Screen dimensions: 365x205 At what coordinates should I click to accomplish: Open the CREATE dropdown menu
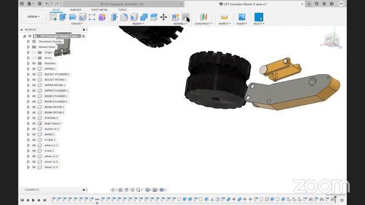click(x=77, y=24)
